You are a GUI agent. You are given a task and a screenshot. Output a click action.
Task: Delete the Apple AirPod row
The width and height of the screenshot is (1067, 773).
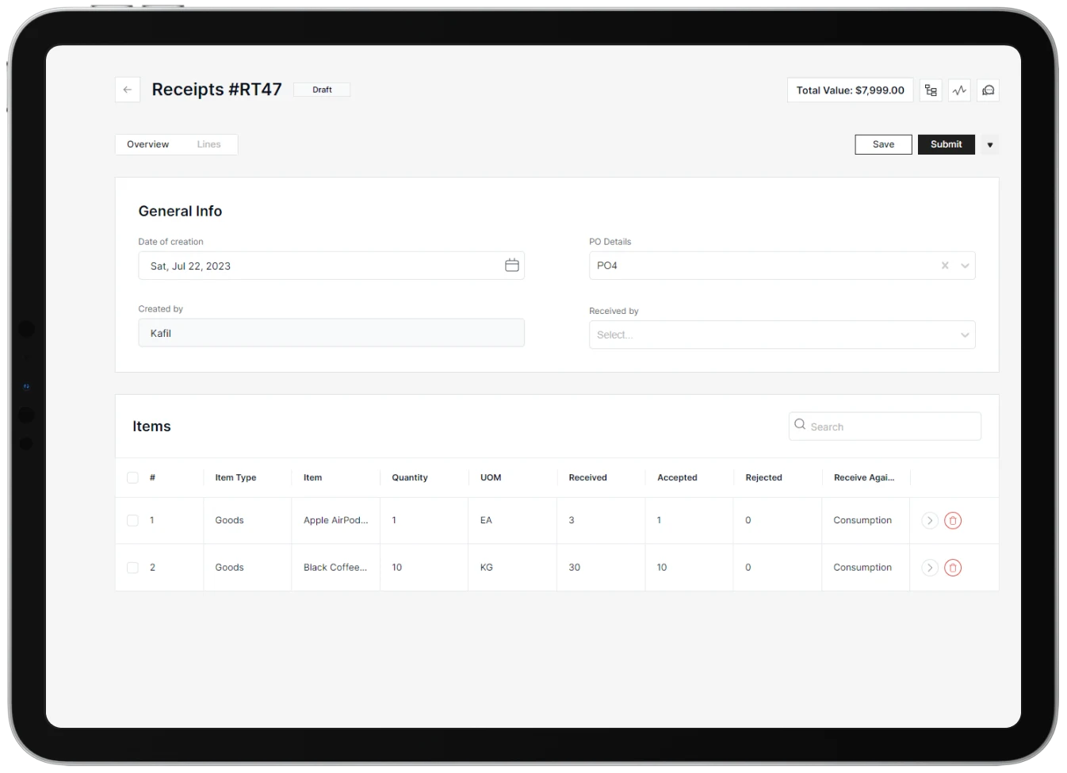(x=953, y=521)
